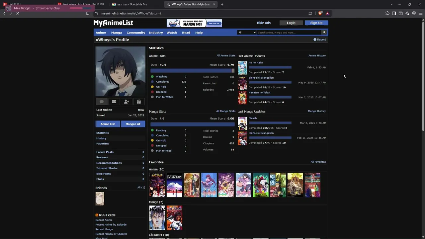This screenshot has width=425, height=239.
Task: Open Brave Rewards triangle icon
Action: [x=327, y=13]
